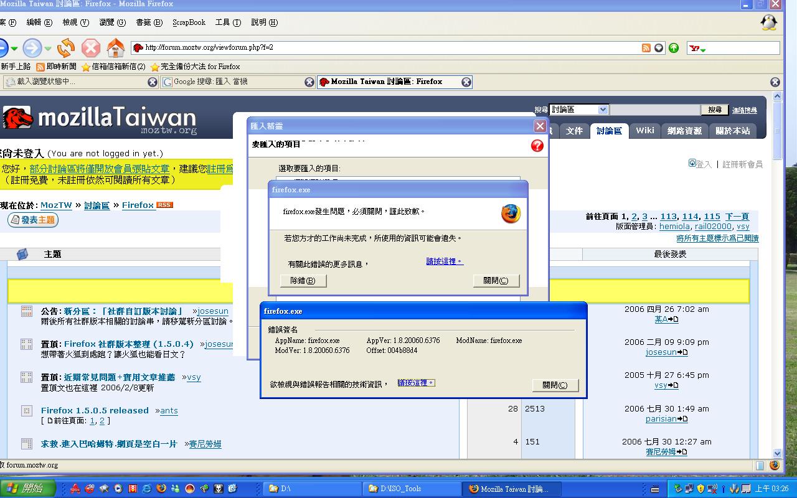This screenshot has width=797, height=498.
Task: Click the red help question mark in import wizard
Action: tap(537, 146)
